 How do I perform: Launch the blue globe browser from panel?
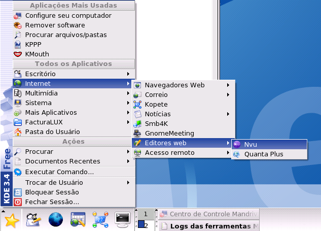click(x=56, y=219)
